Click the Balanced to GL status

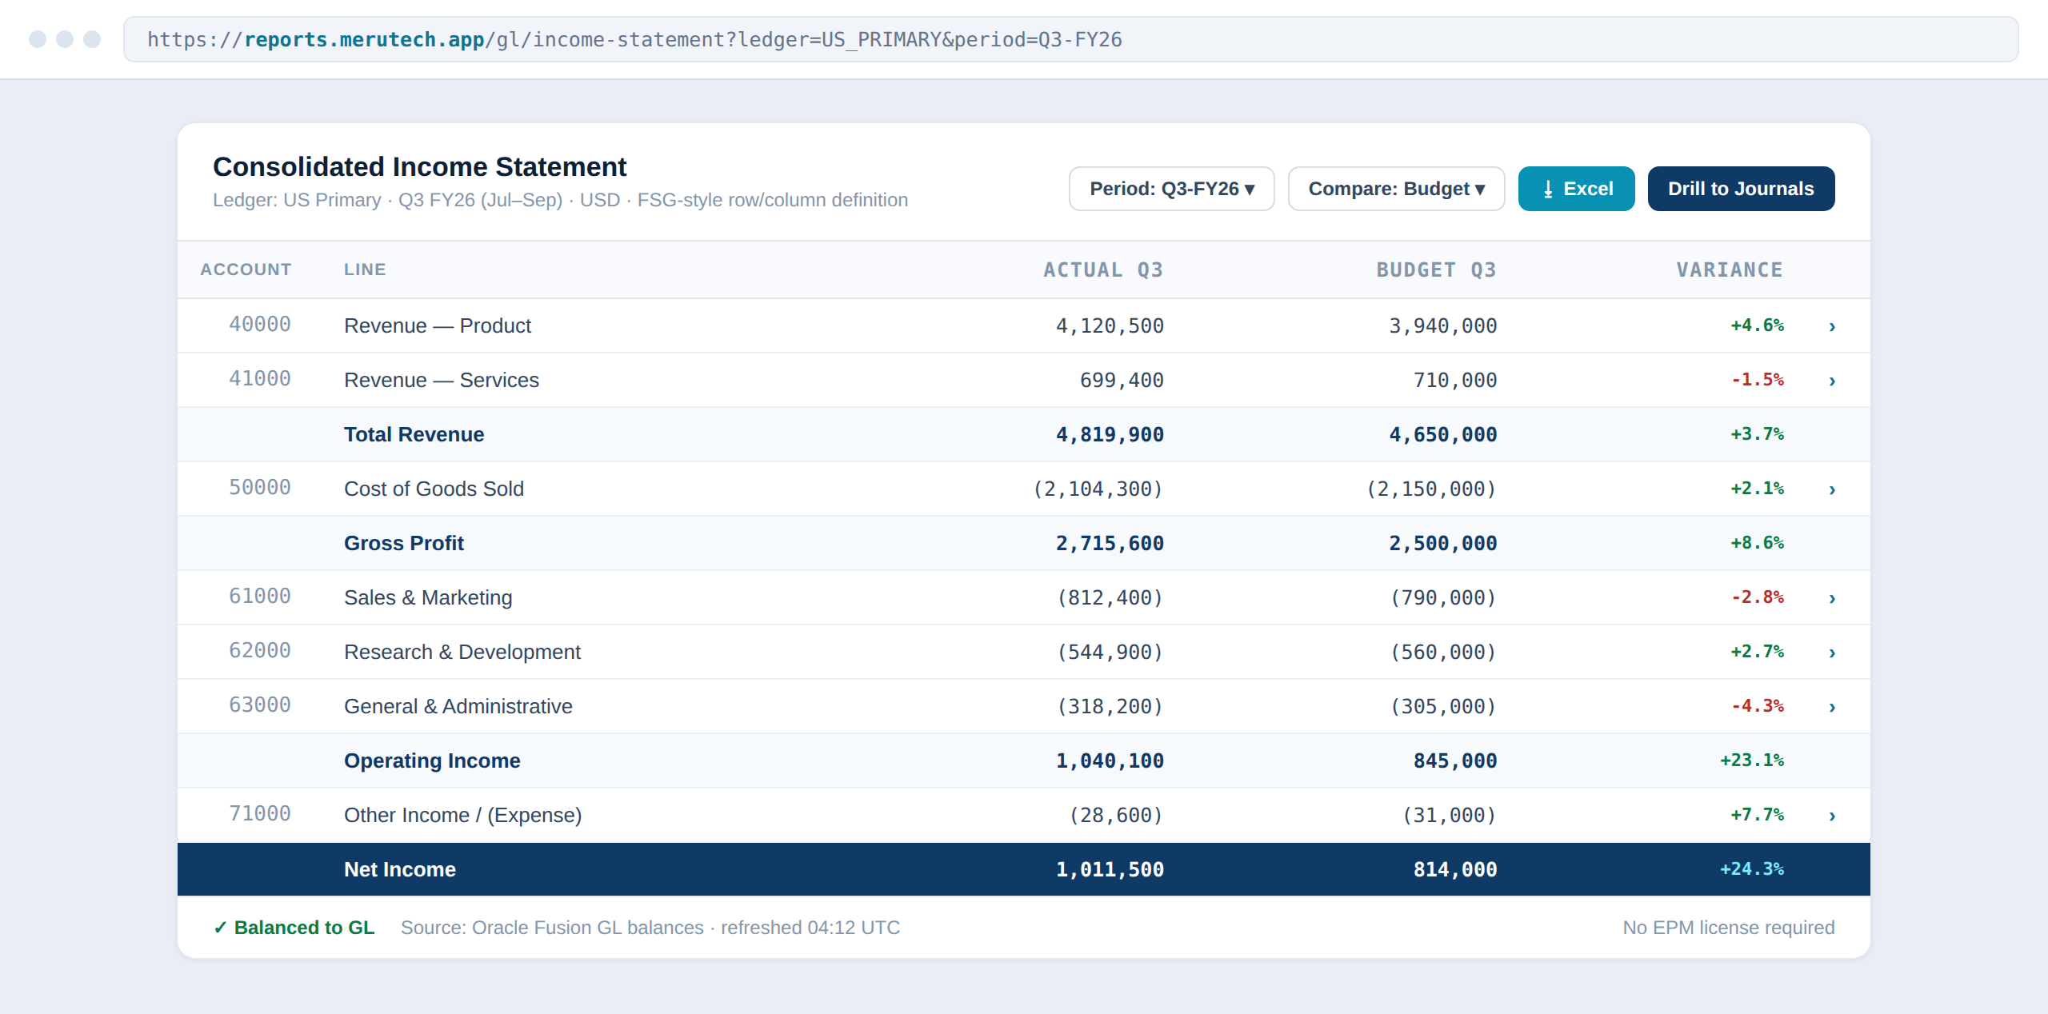pyautogui.click(x=294, y=928)
